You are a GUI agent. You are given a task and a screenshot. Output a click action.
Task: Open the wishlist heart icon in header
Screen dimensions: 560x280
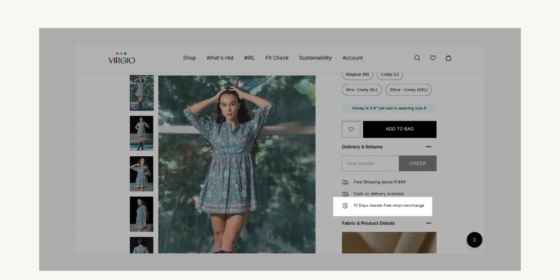(x=433, y=58)
